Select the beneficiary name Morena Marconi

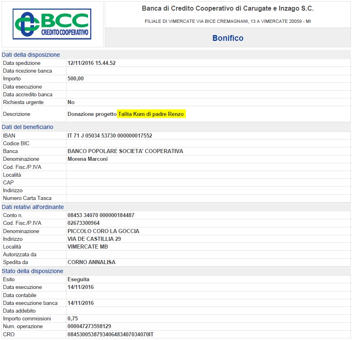pos(88,159)
